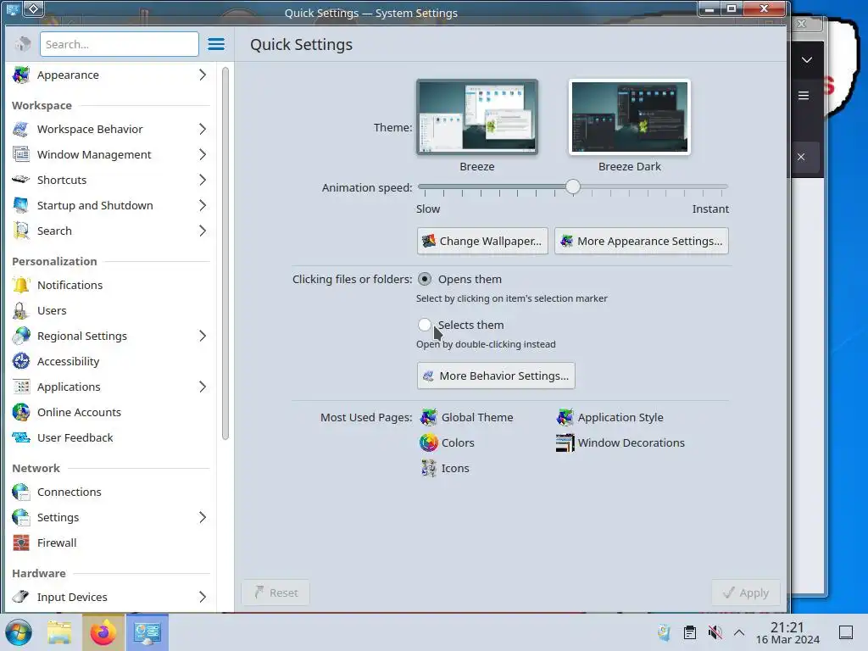Open the clipboard tray icon
Image resolution: width=868 pixels, height=651 pixels.
pyautogui.click(x=690, y=632)
